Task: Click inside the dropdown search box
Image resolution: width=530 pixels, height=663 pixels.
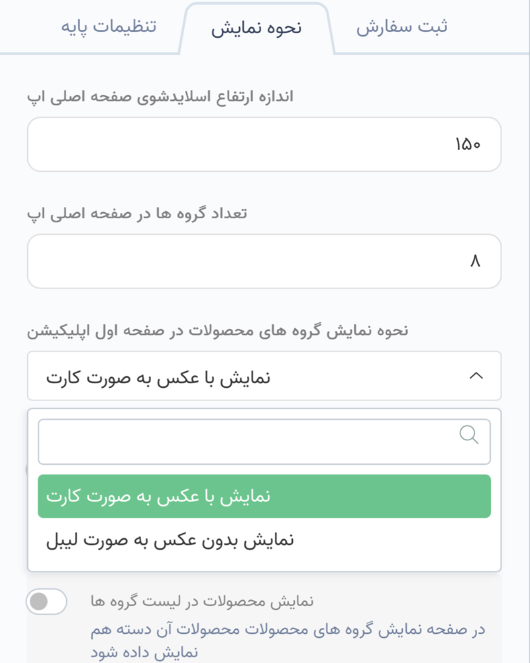Action: pos(265,441)
